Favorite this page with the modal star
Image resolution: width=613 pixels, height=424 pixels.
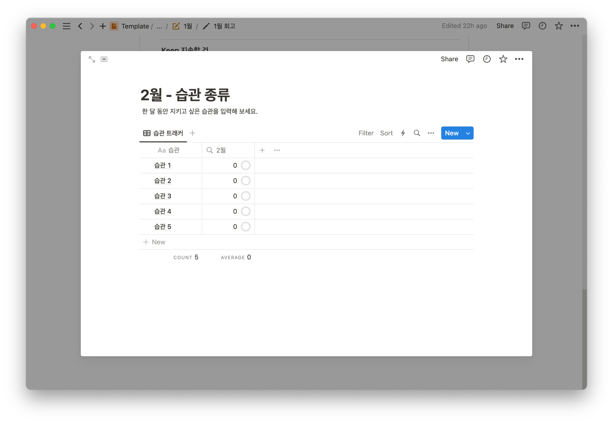tap(503, 59)
